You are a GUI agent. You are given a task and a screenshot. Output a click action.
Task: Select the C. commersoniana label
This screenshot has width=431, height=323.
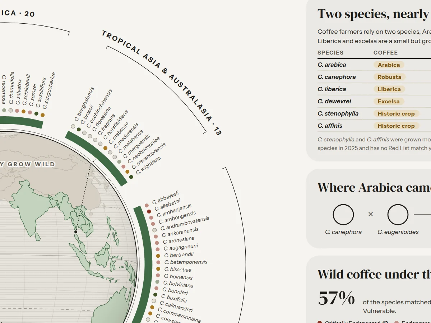pyautogui.click(x=179, y=315)
